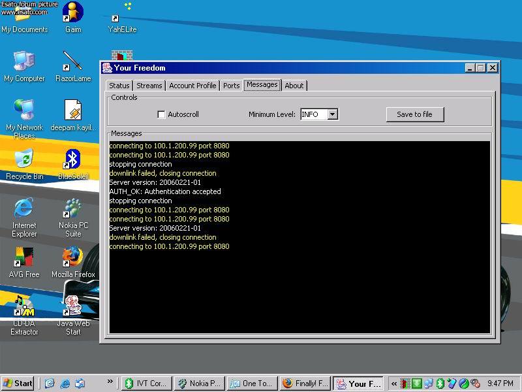522x392 pixels.
Task: Click the Save to file button
Action: pyautogui.click(x=415, y=114)
